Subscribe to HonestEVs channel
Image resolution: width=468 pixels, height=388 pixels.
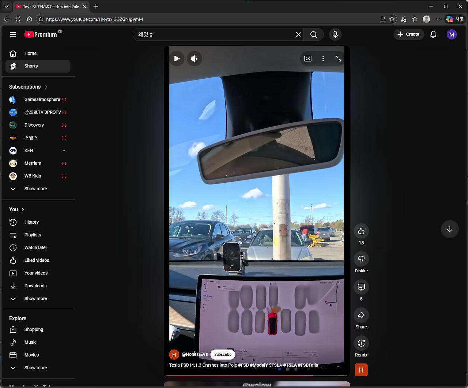coord(223,354)
